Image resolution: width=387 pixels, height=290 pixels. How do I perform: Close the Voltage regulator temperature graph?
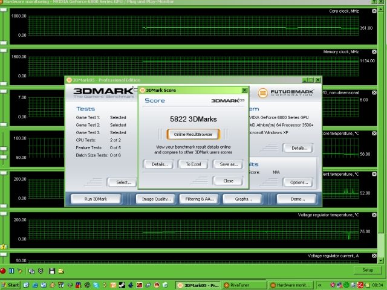(x=374, y=215)
